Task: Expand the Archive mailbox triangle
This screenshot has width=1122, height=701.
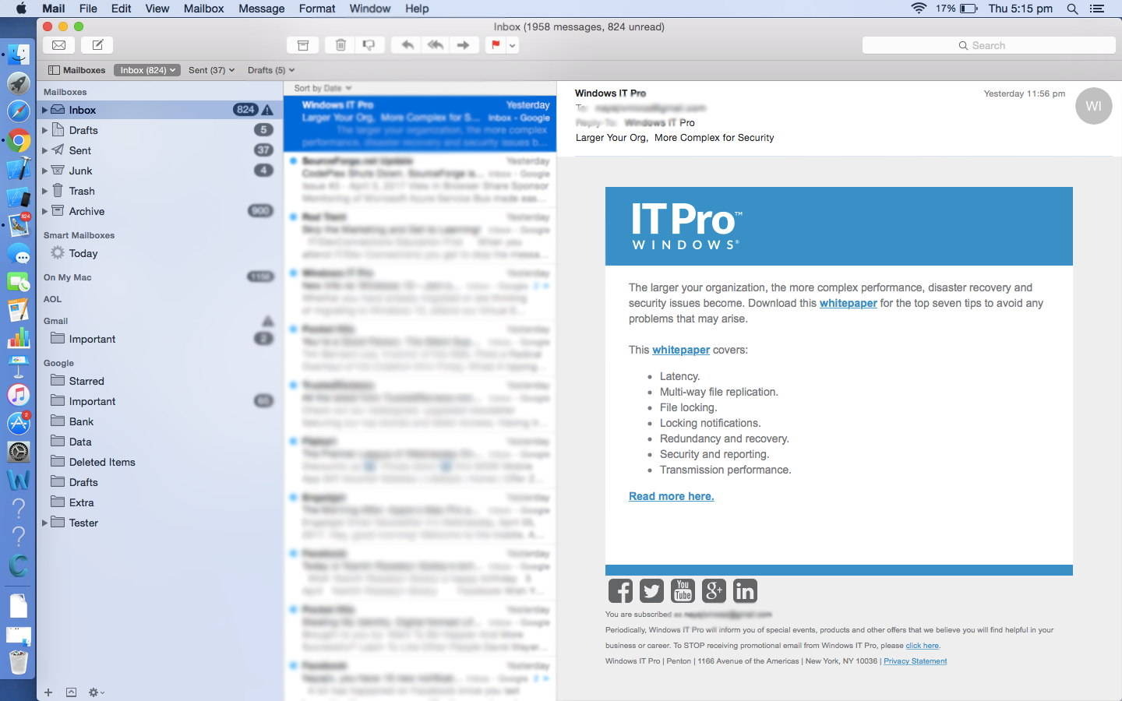Action: click(x=44, y=211)
